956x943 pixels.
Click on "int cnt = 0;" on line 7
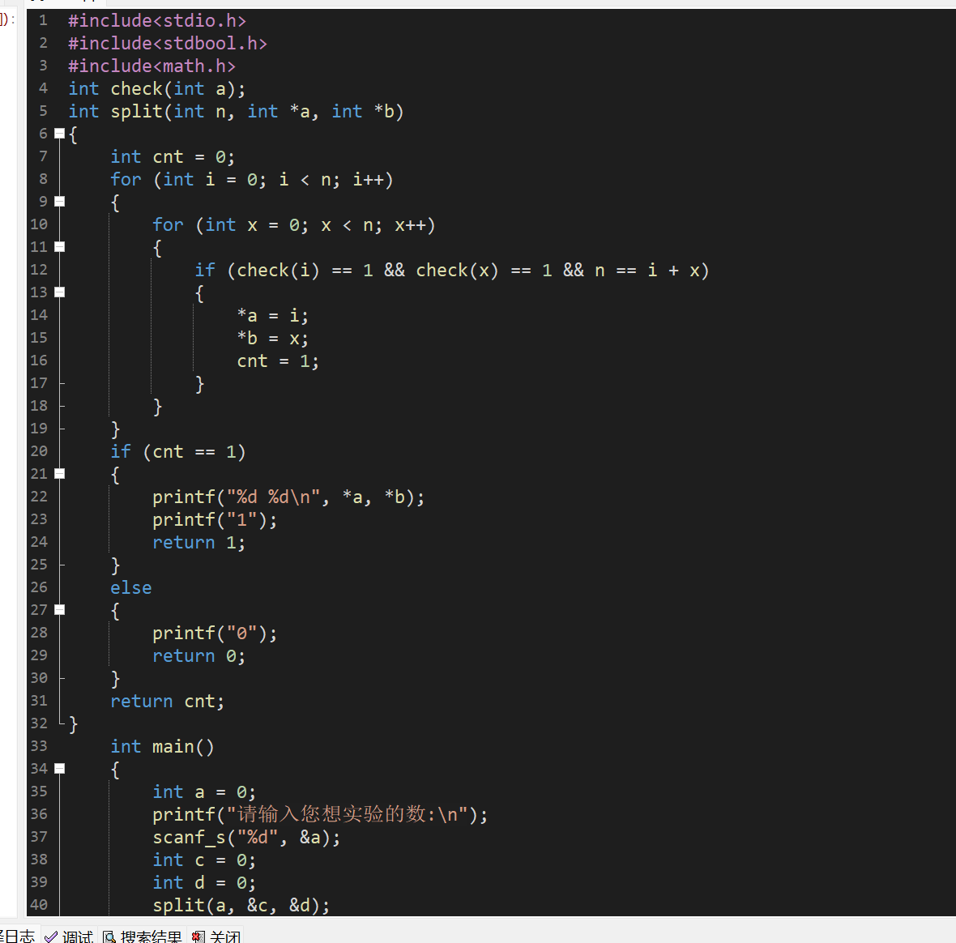[x=173, y=156]
